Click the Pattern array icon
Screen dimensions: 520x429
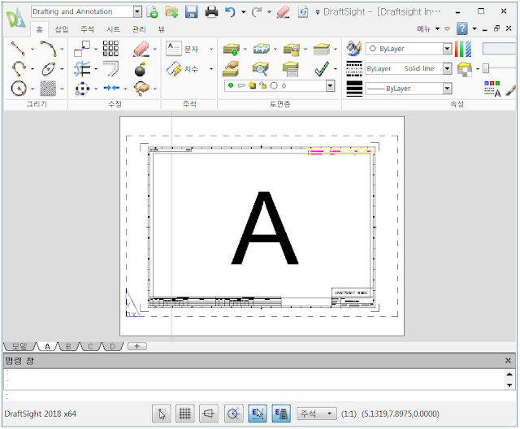[110, 49]
